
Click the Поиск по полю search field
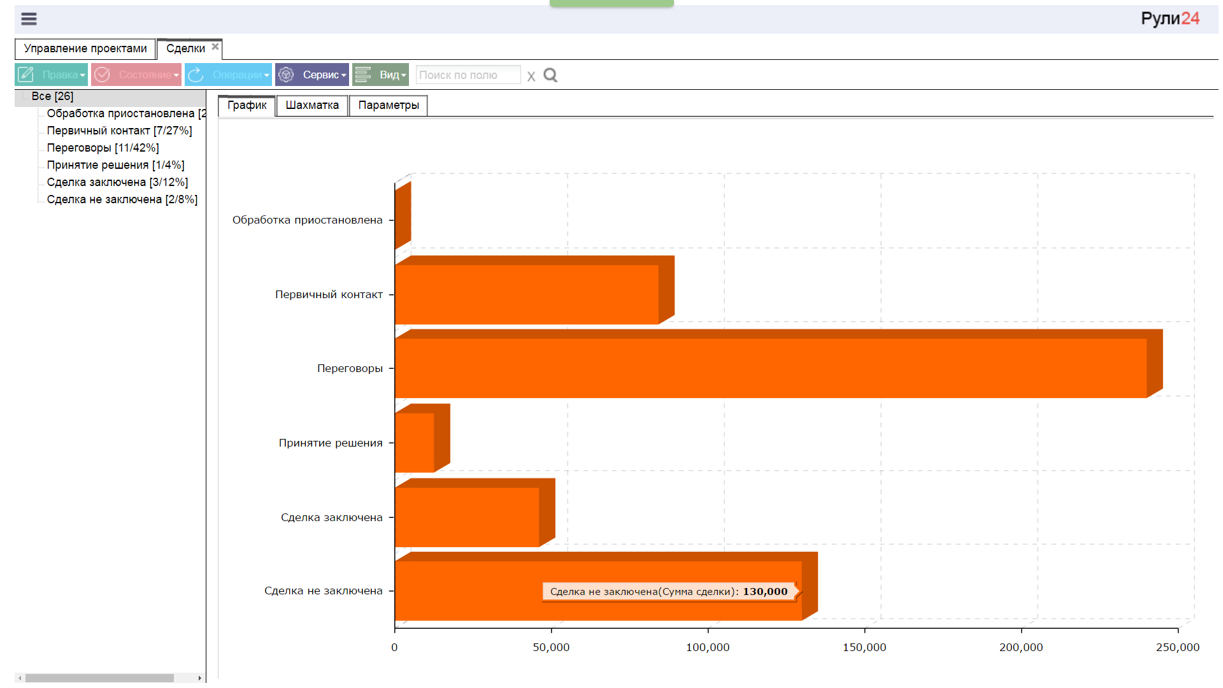(x=468, y=75)
